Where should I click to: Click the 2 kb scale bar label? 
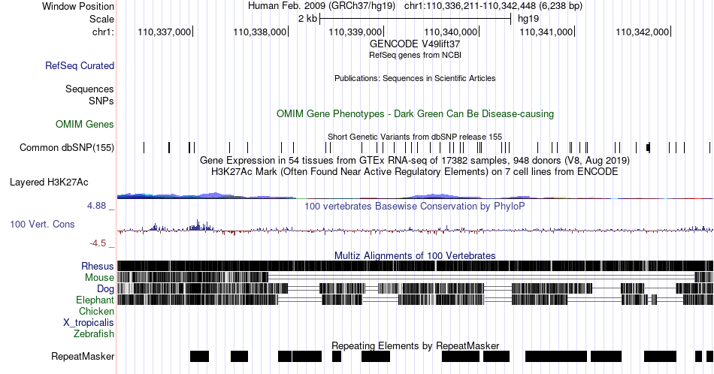click(307, 19)
